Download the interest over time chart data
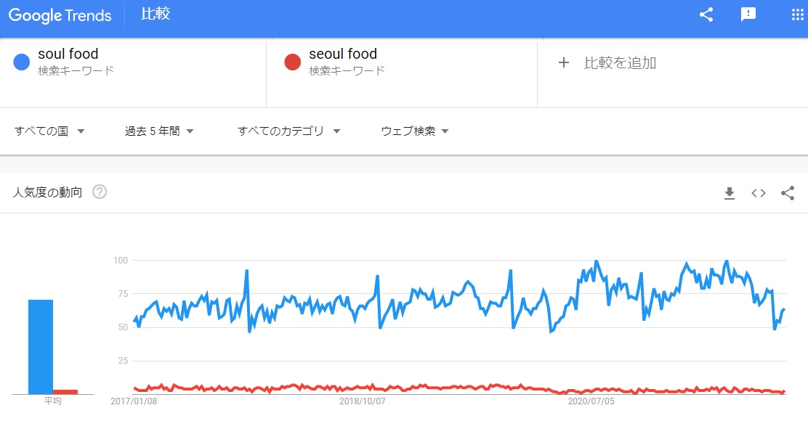The height and width of the screenshot is (421, 808). point(730,193)
